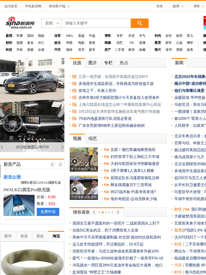Image resolution: width=206 pixels, height=275 pixels.
Task: Click next arrow in 新浪产品 panel
Action: coord(60,165)
